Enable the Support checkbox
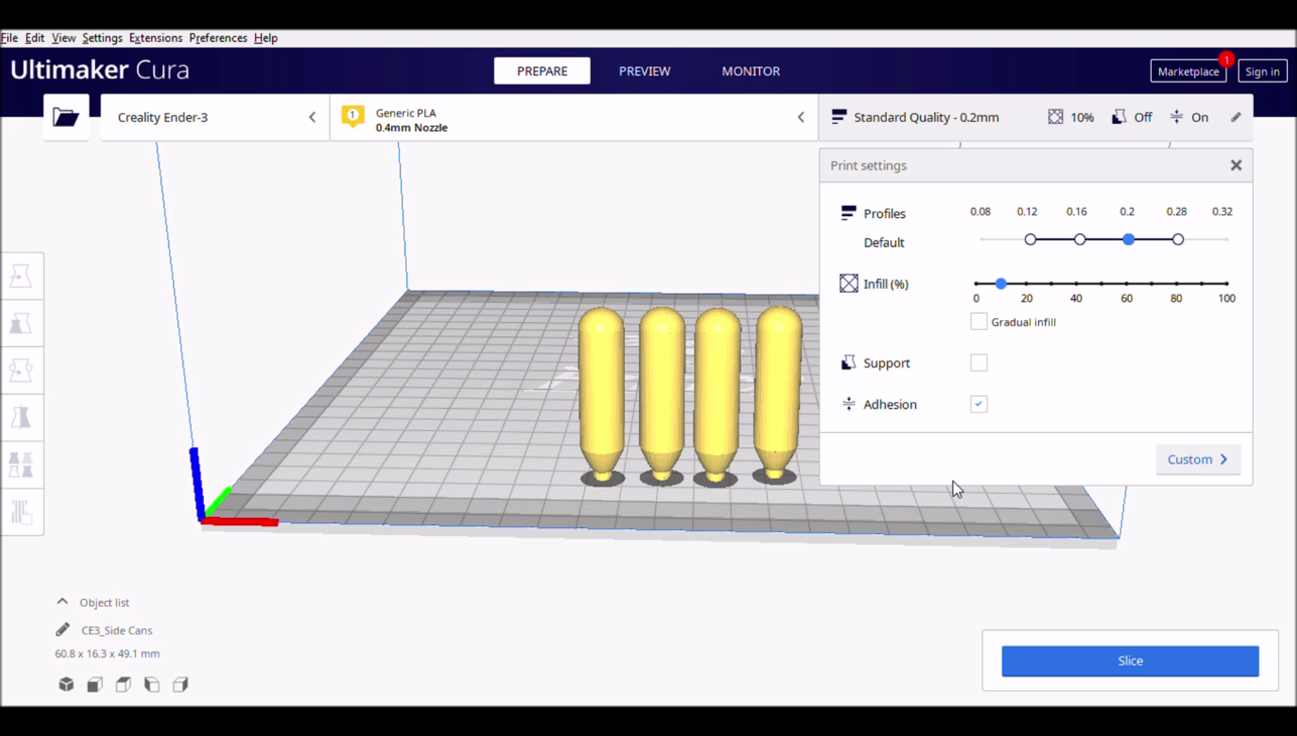This screenshot has width=1297, height=736. (x=978, y=363)
